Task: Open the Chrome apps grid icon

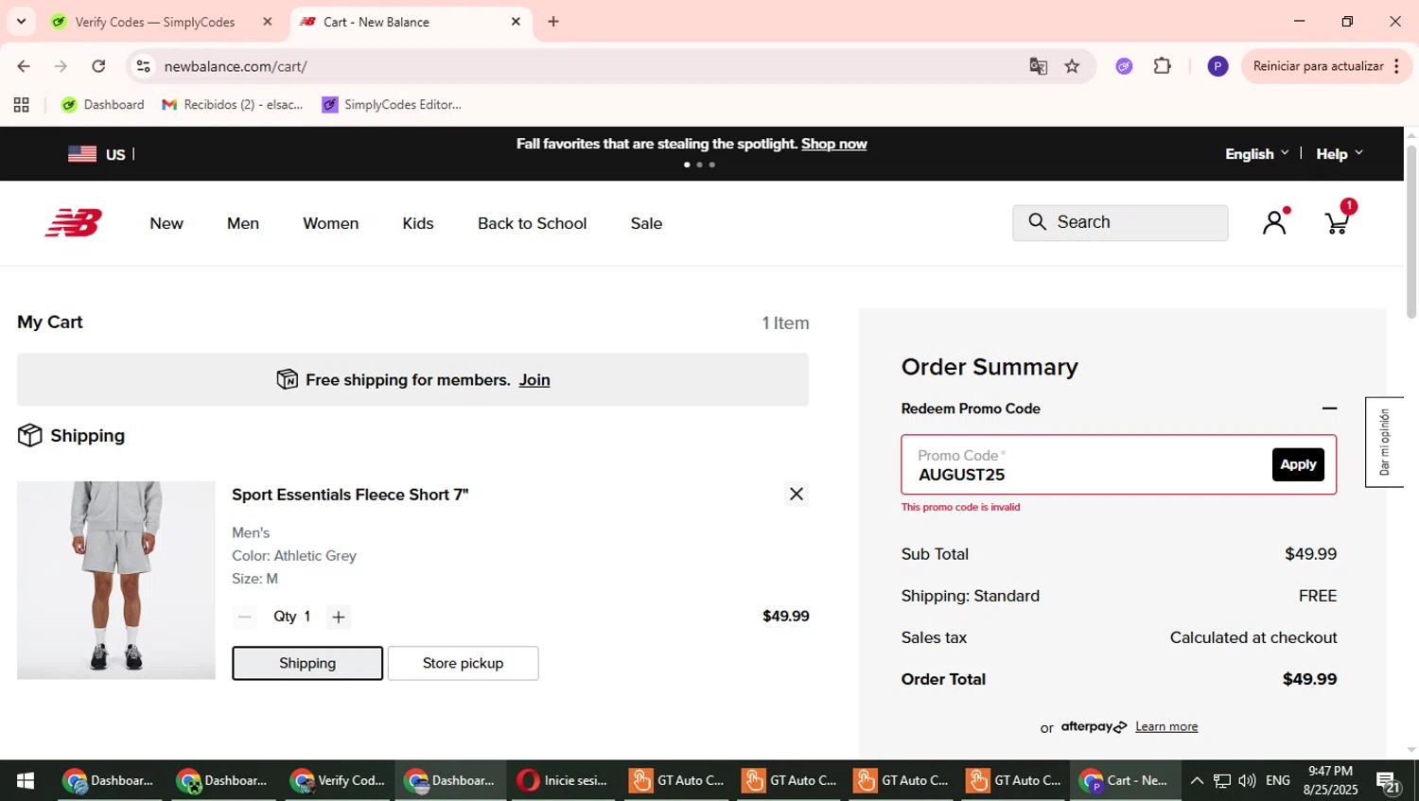Action: tap(21, 105)
